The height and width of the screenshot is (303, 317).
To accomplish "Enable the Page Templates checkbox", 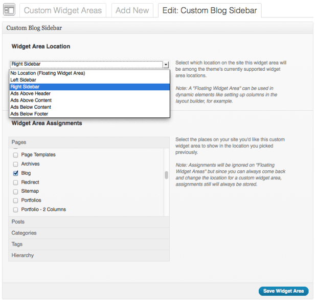I will point(15,155).
